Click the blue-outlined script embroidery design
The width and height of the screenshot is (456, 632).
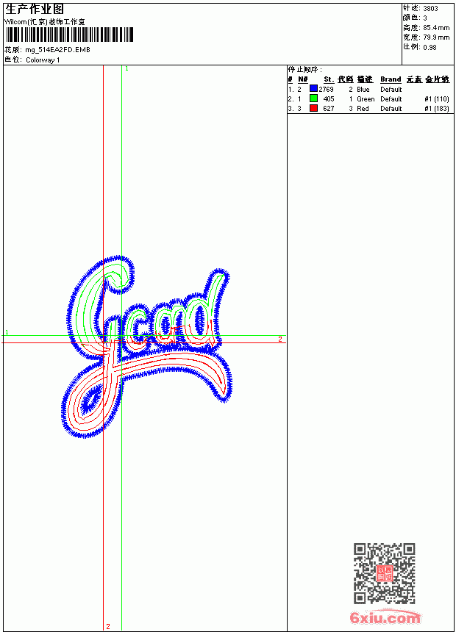147,347
